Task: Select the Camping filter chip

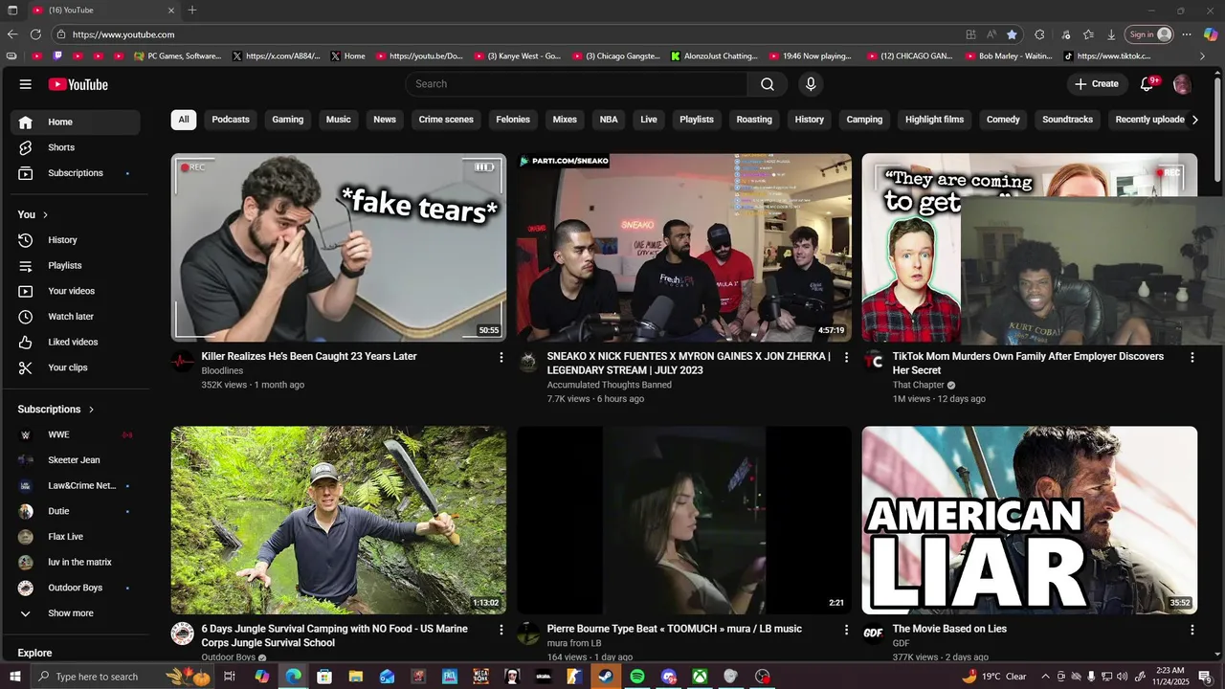Action: pos(864,120)
